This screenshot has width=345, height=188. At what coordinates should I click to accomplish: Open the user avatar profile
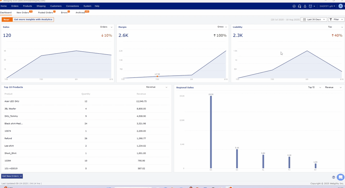340,6
